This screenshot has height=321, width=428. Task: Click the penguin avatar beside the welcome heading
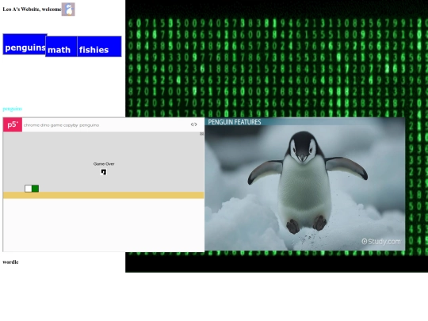pyautogui.click(x=68, y=10)
